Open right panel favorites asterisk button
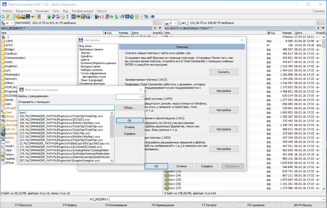The width and height of the screenshot is (327, 208). point(318,28)
